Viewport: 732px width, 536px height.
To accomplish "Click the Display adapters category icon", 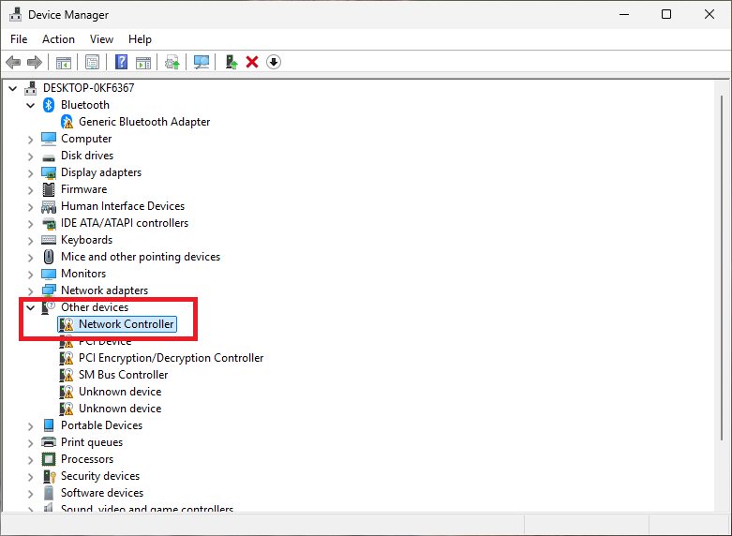I will 49,172.
